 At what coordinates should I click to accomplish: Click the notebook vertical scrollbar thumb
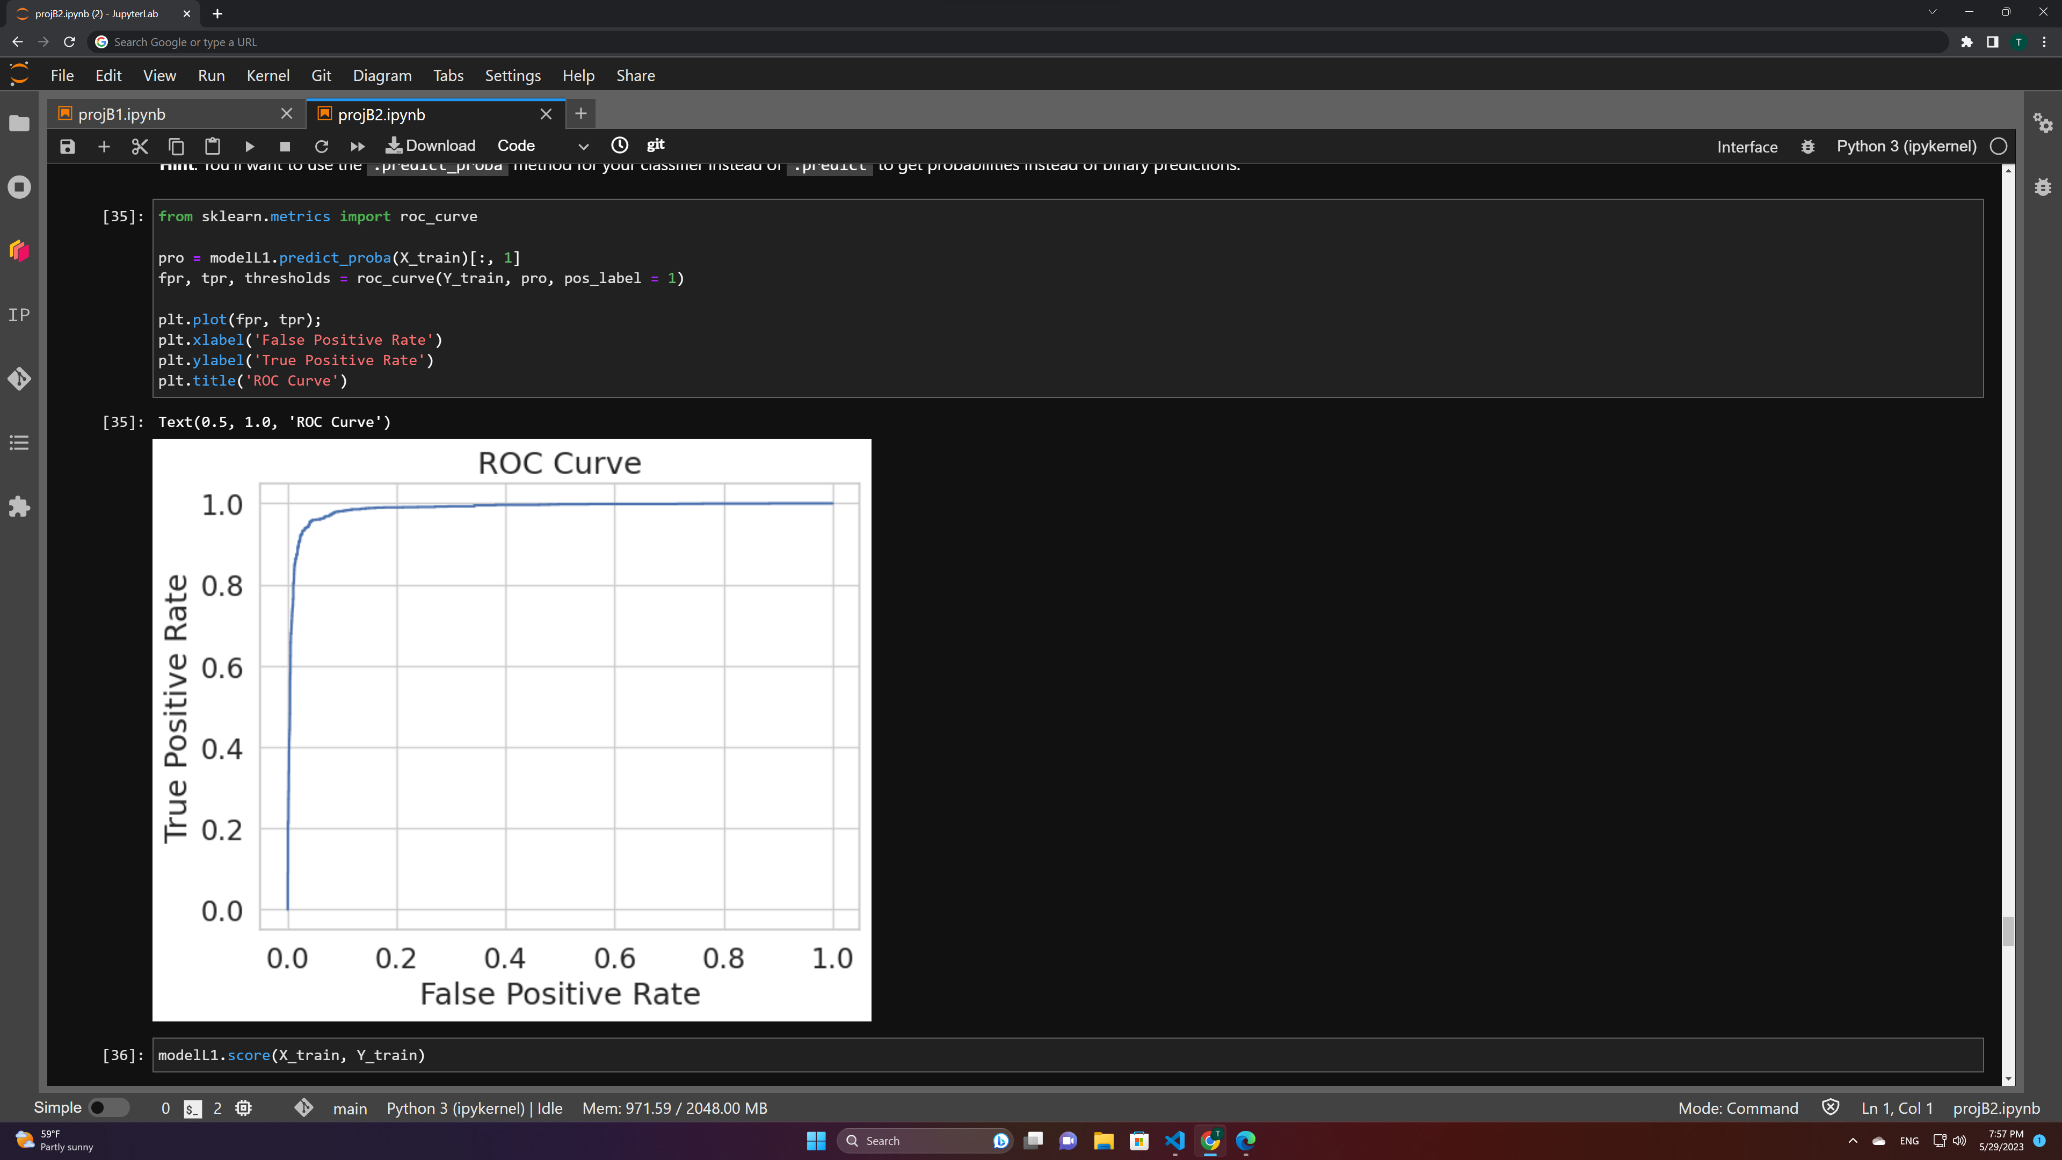(x=2008, y=931)
